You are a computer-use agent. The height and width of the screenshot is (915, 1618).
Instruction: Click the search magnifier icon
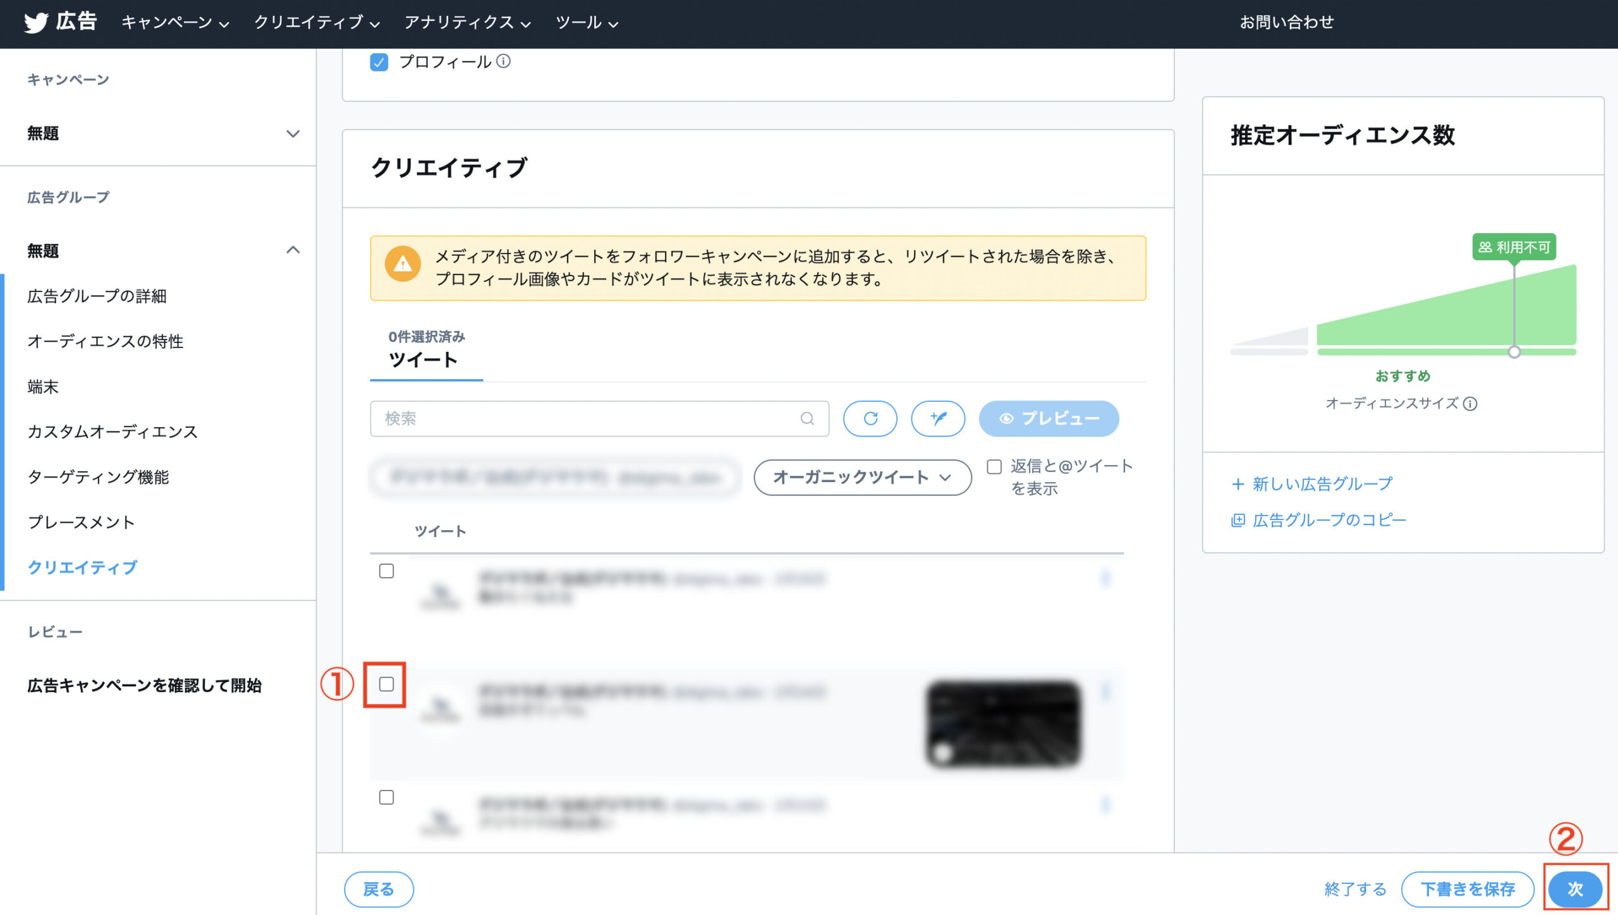(x=807, y=418)
